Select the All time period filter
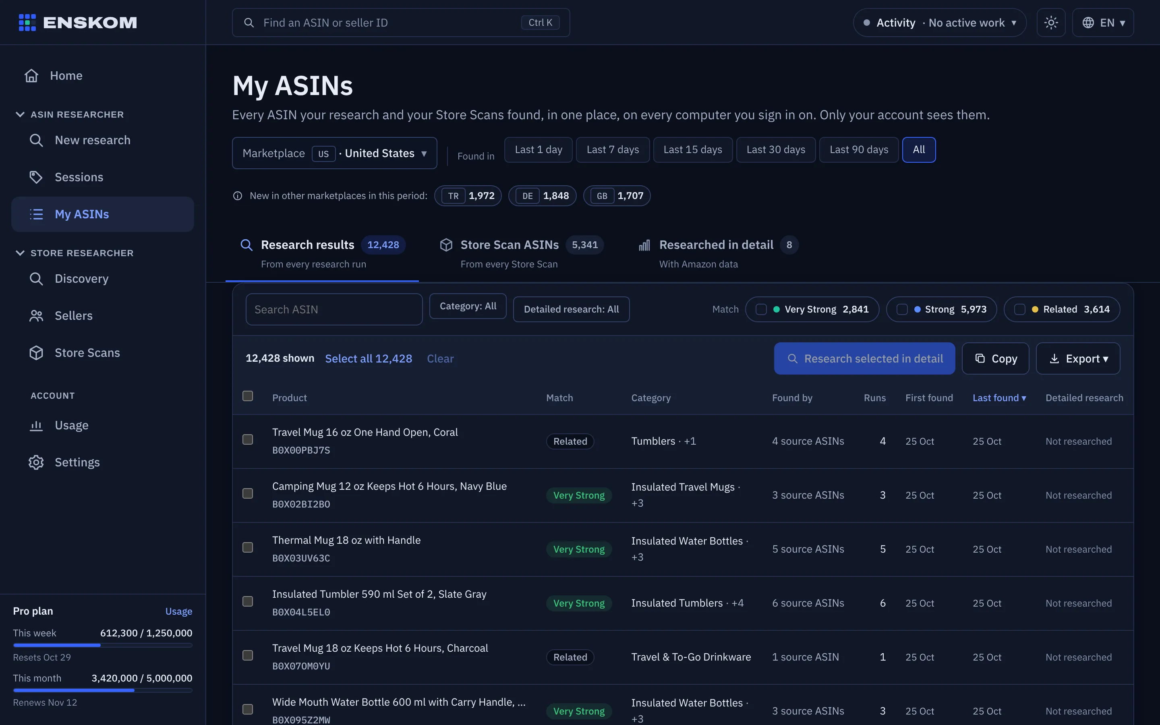This screenshot has width=1160, height=725. [x=919, y=149]
